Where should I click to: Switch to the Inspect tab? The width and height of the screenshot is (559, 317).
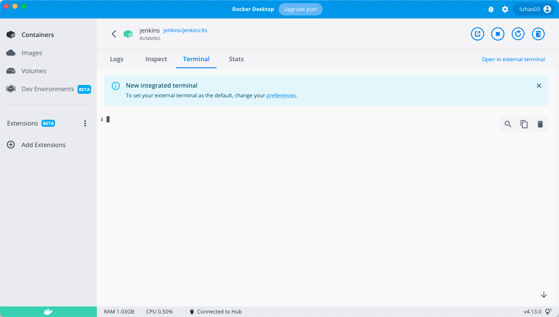point(156,59)
